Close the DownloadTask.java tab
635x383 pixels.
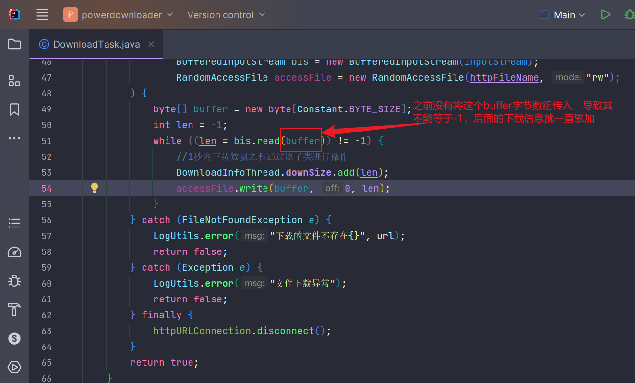(151, 44)
